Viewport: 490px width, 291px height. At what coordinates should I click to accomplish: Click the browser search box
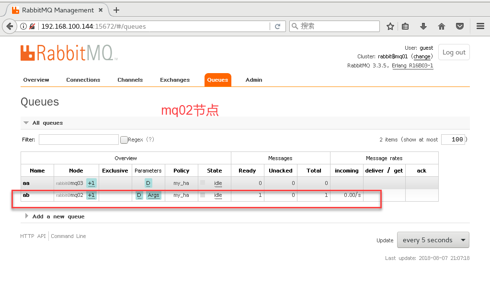click(334, 26)
